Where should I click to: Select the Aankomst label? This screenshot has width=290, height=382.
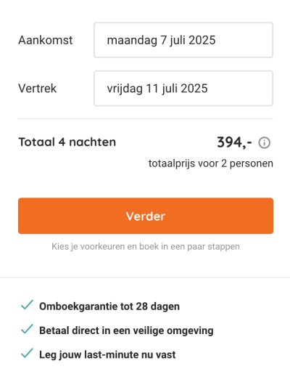click(46, 40)
